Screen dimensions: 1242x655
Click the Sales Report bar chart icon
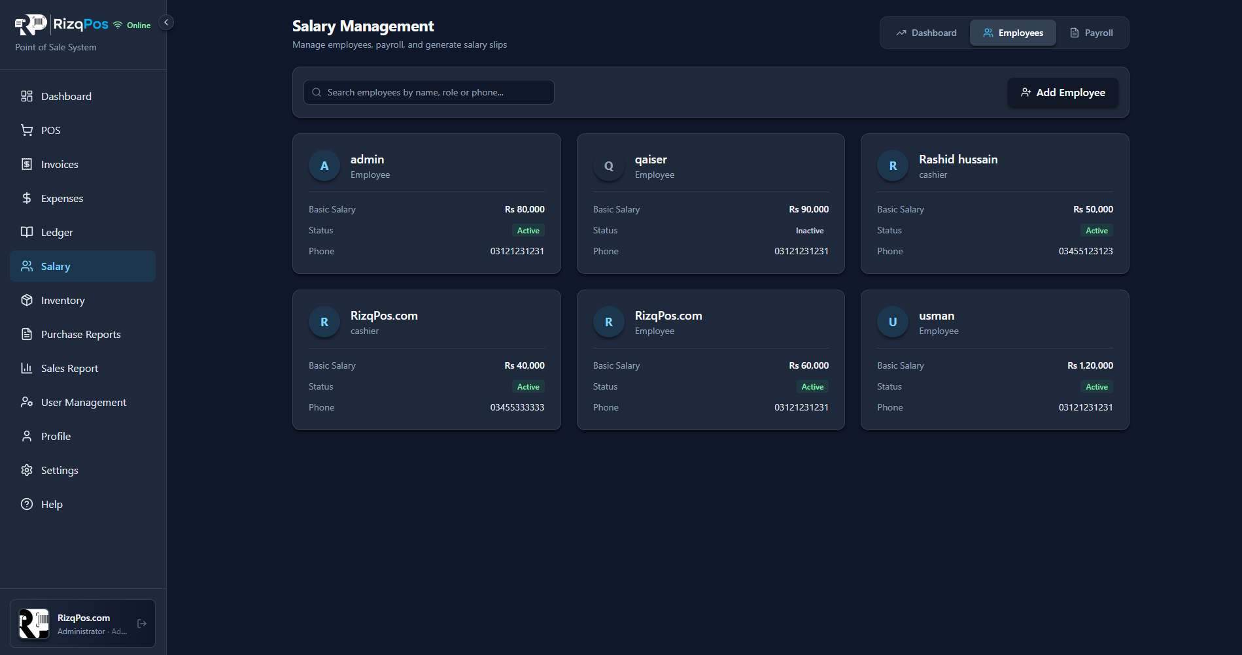tap(27, 368)
